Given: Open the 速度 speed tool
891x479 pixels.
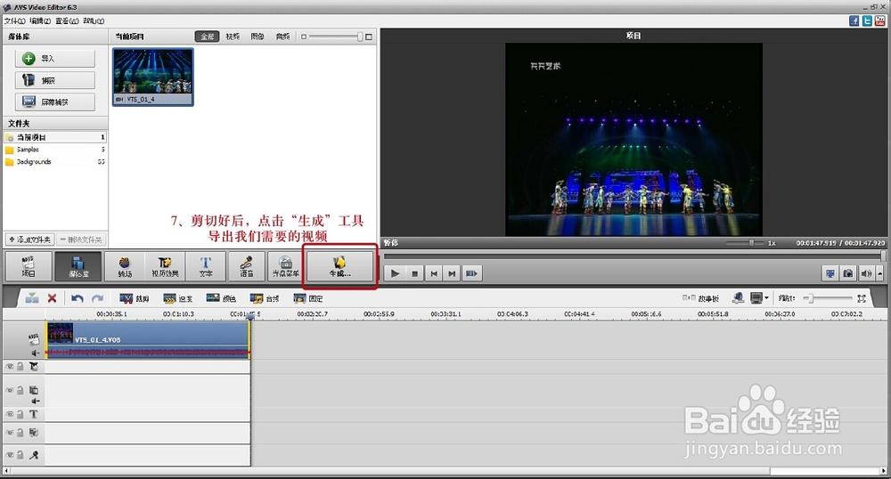Looking at the screenshot, I should pyautogui.click(x=178, y=298).
